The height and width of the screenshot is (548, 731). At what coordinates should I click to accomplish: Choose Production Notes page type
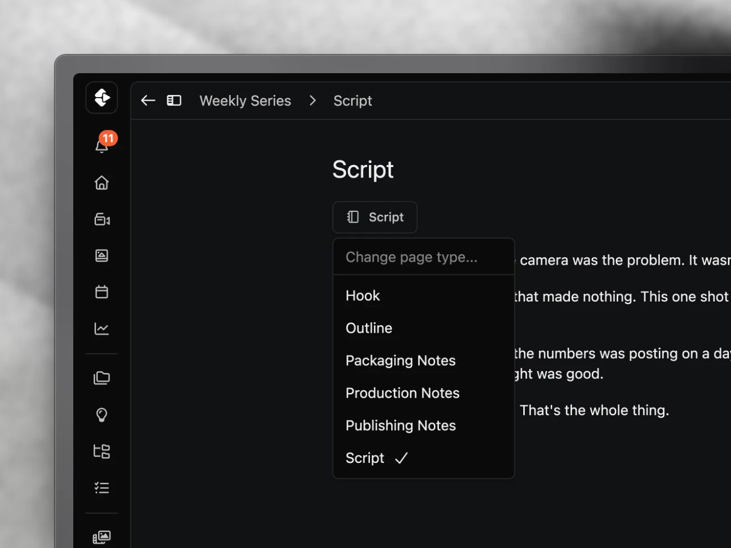pos(423,393)
